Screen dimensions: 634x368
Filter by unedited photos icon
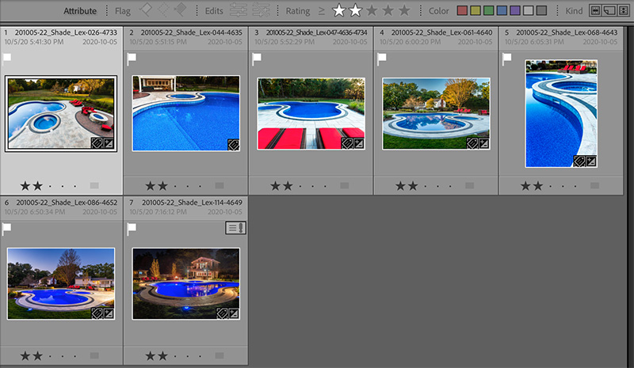[260, 11]
